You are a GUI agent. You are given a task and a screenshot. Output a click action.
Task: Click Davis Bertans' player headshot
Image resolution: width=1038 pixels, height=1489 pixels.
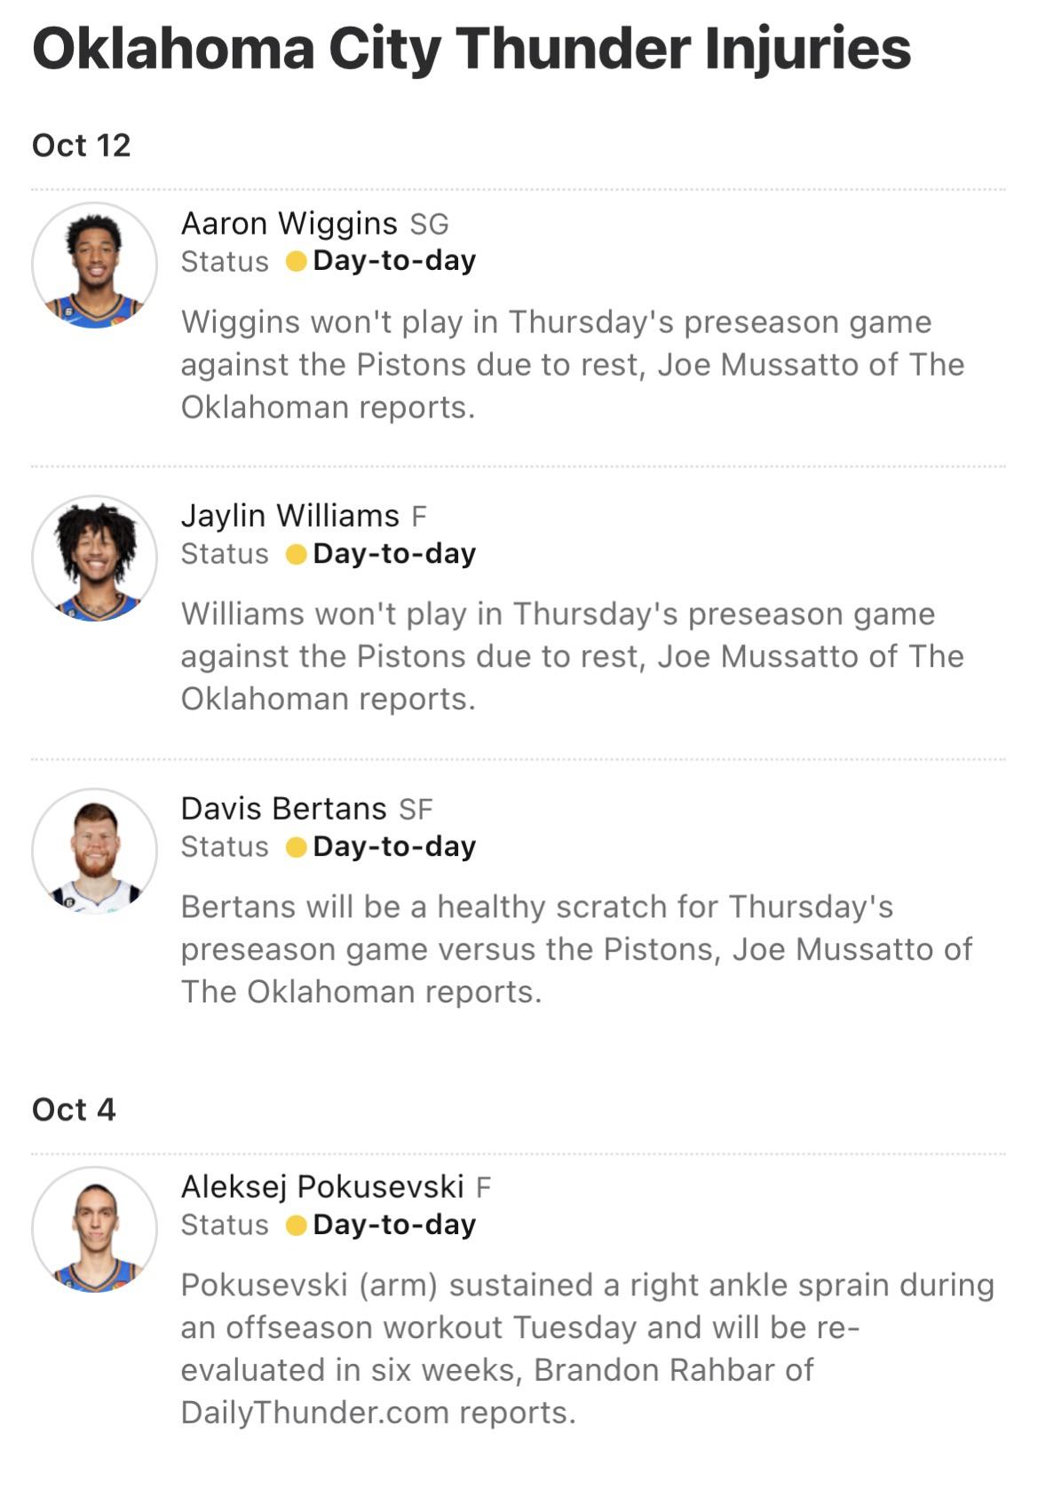tap(94, 851)
